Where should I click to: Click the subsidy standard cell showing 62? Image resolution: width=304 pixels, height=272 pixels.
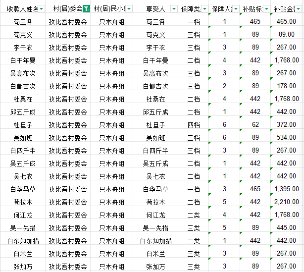(255, 125)
